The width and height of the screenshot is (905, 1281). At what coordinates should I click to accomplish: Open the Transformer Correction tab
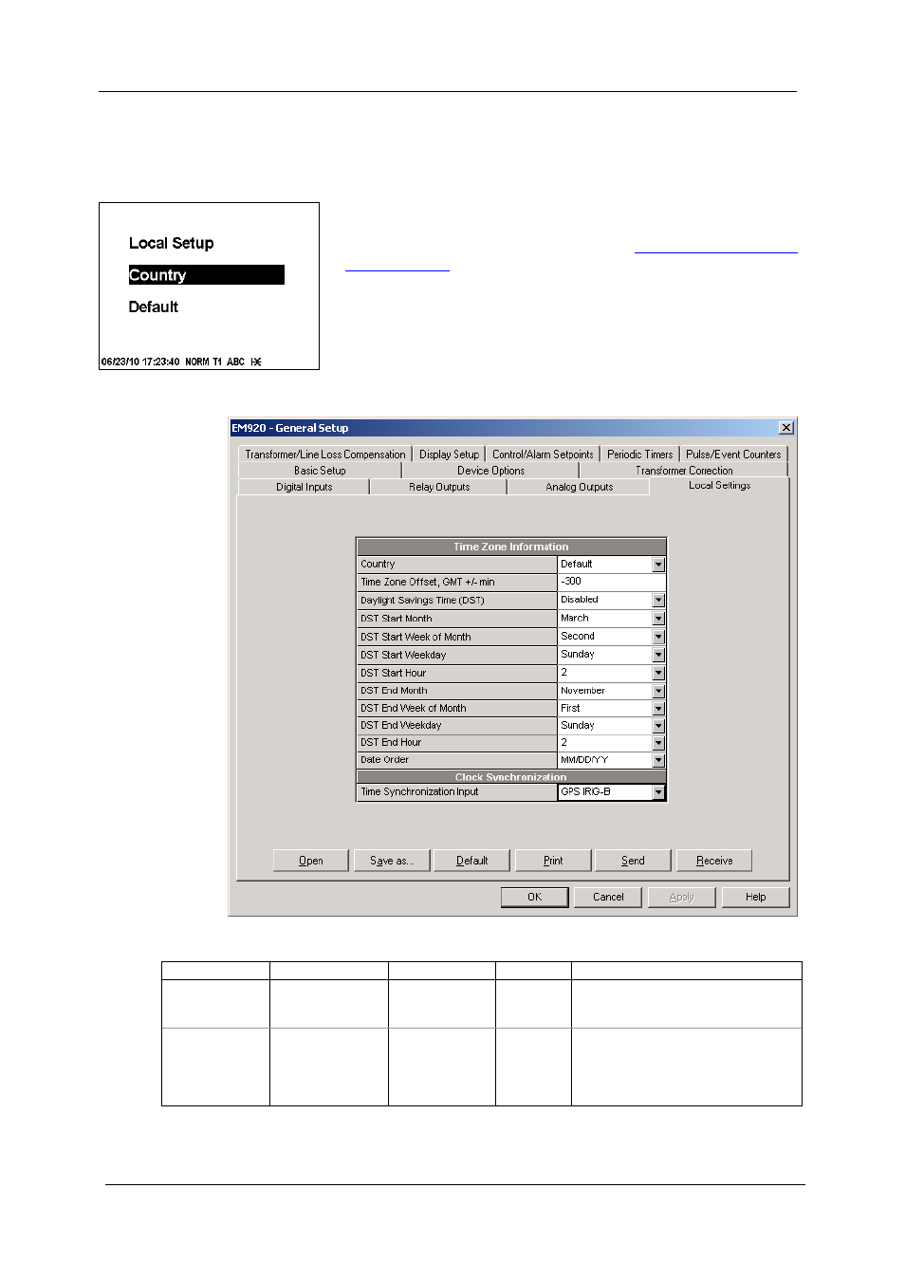coord(684,471)
